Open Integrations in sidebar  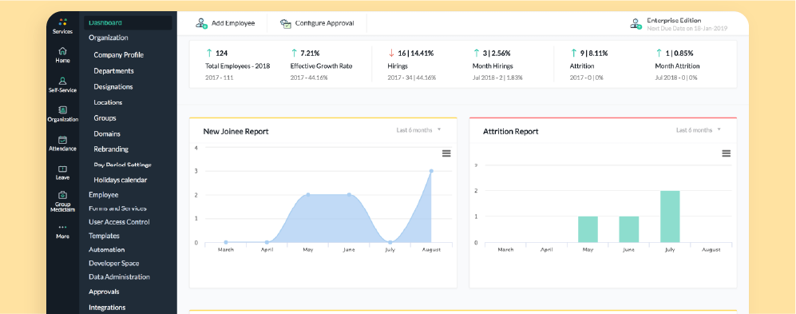tap(107, 308)
